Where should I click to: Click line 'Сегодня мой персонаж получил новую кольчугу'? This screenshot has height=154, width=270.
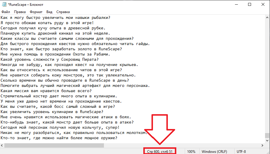(x=60, y=128)
